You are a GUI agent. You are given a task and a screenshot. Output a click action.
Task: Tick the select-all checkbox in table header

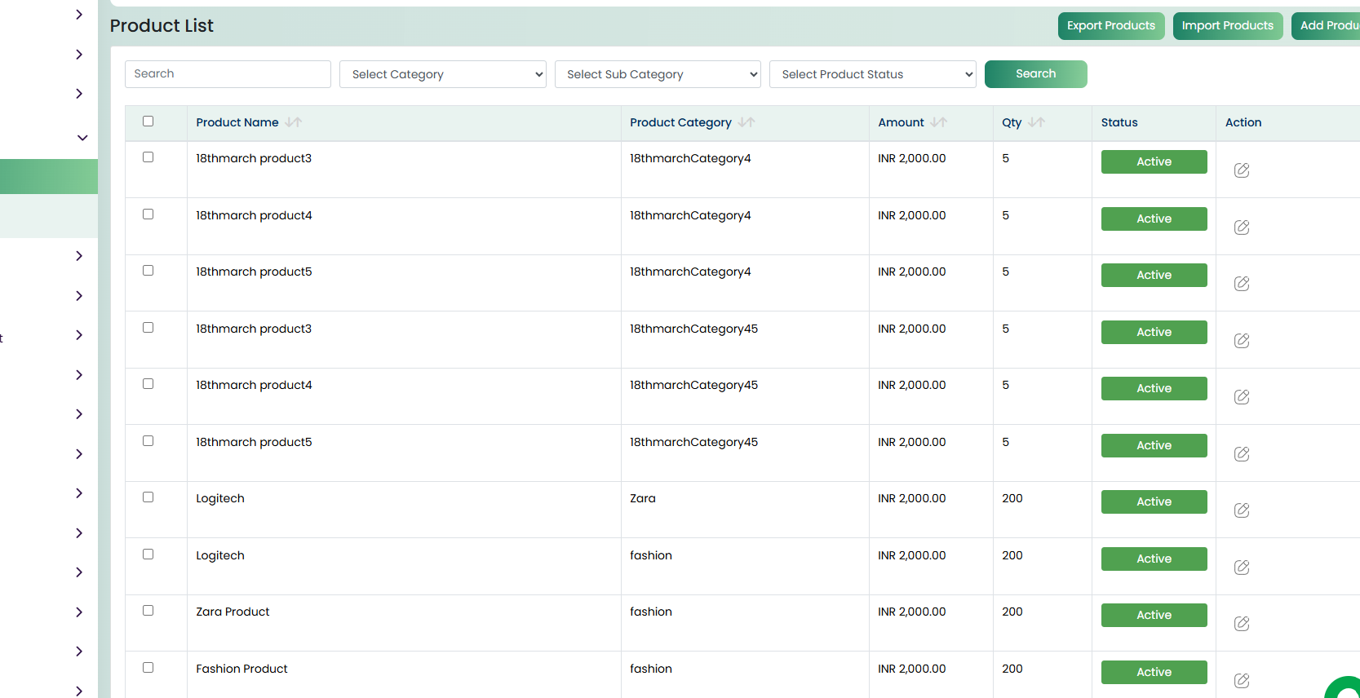[x=148, y=121]
